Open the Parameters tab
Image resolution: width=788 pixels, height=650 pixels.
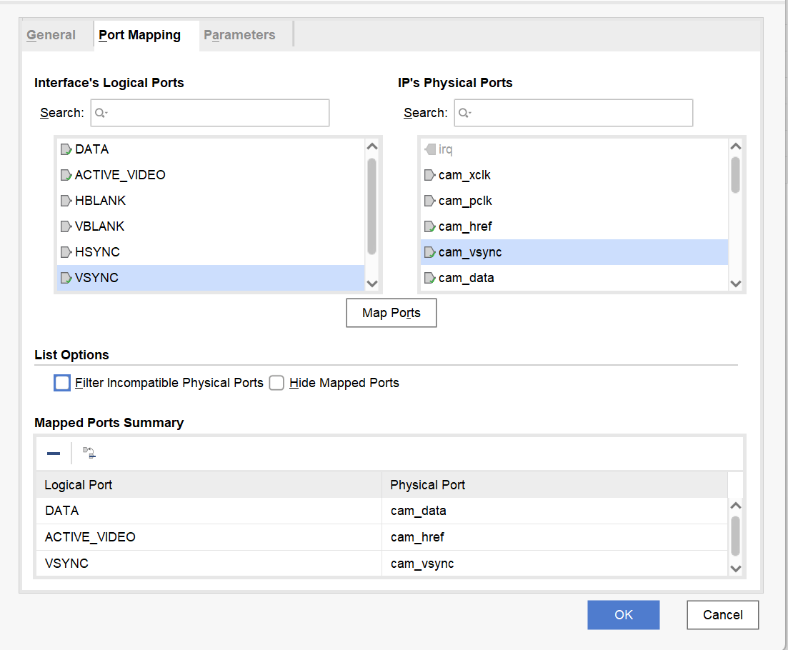coord(239,35)
